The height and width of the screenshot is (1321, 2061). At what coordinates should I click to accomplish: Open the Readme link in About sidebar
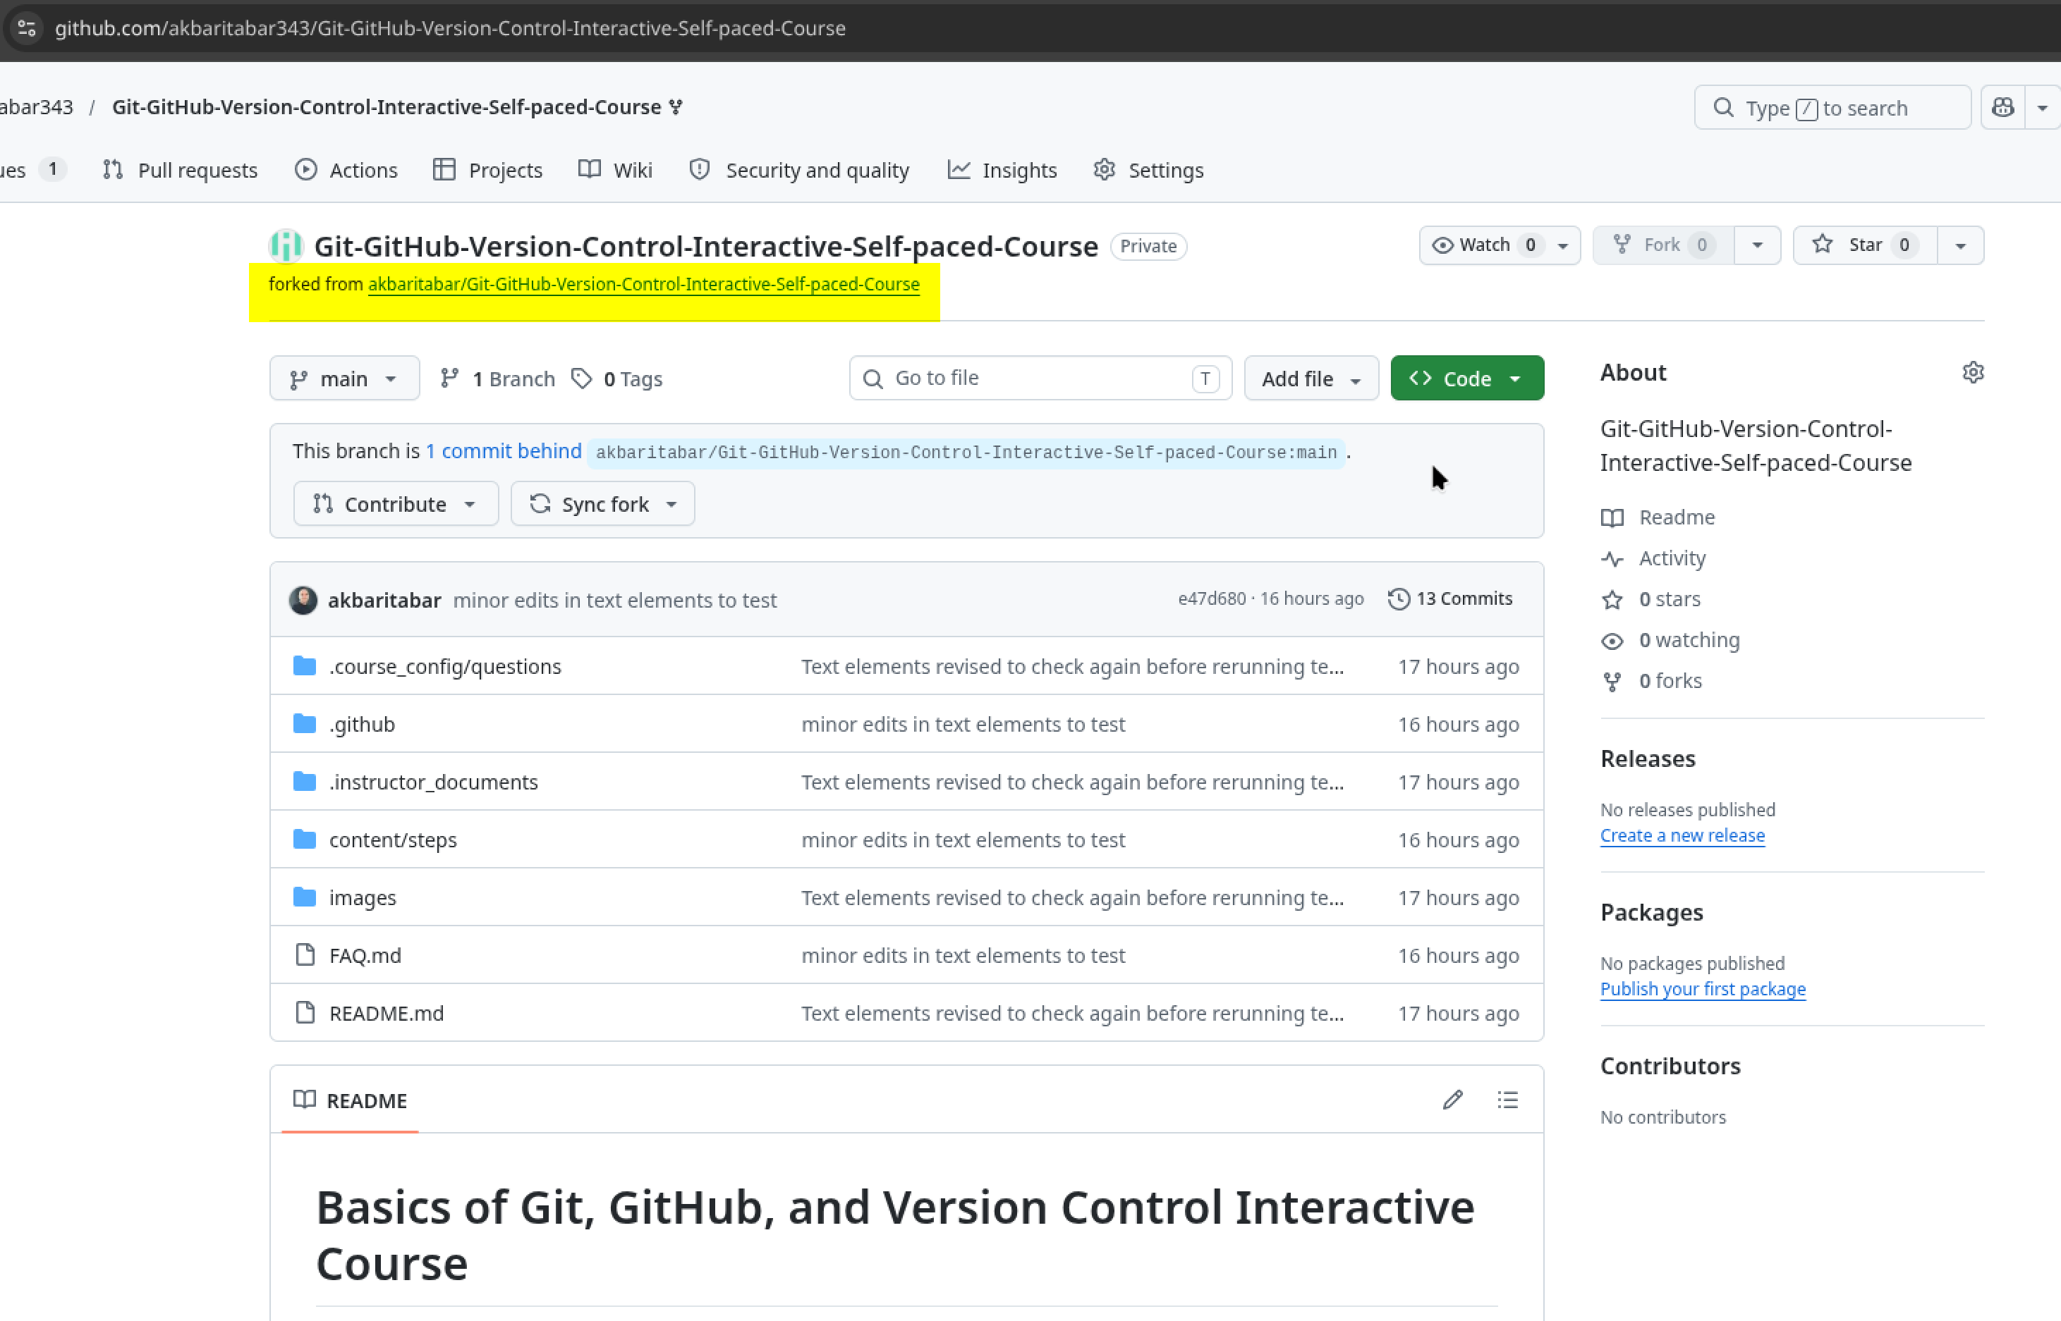(1658, 517)
